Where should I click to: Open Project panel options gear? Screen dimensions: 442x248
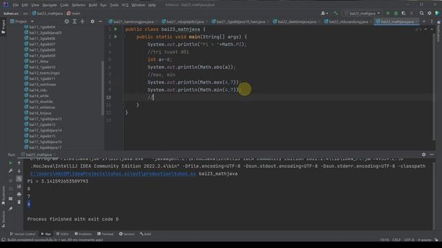pyautogui.click(x=93, y=21)
